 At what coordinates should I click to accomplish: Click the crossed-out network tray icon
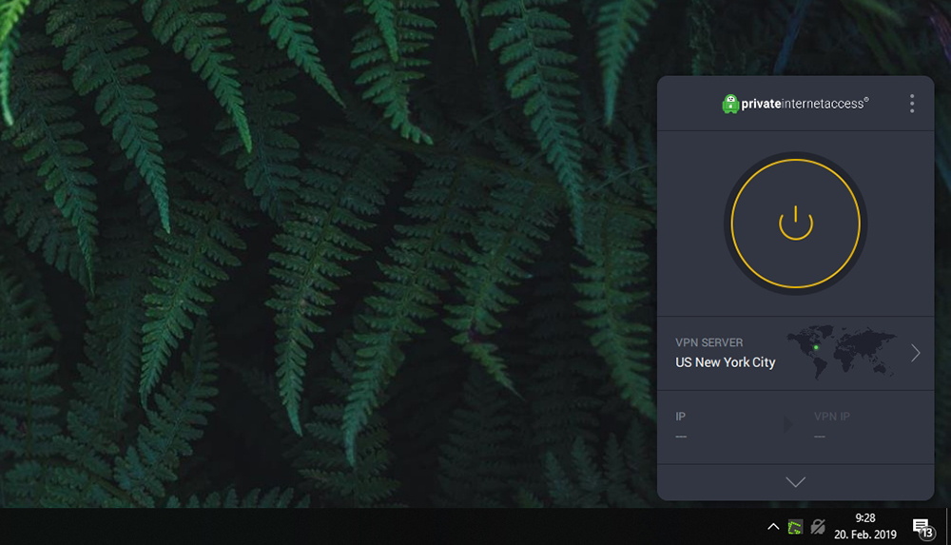(x=818, y=527)
